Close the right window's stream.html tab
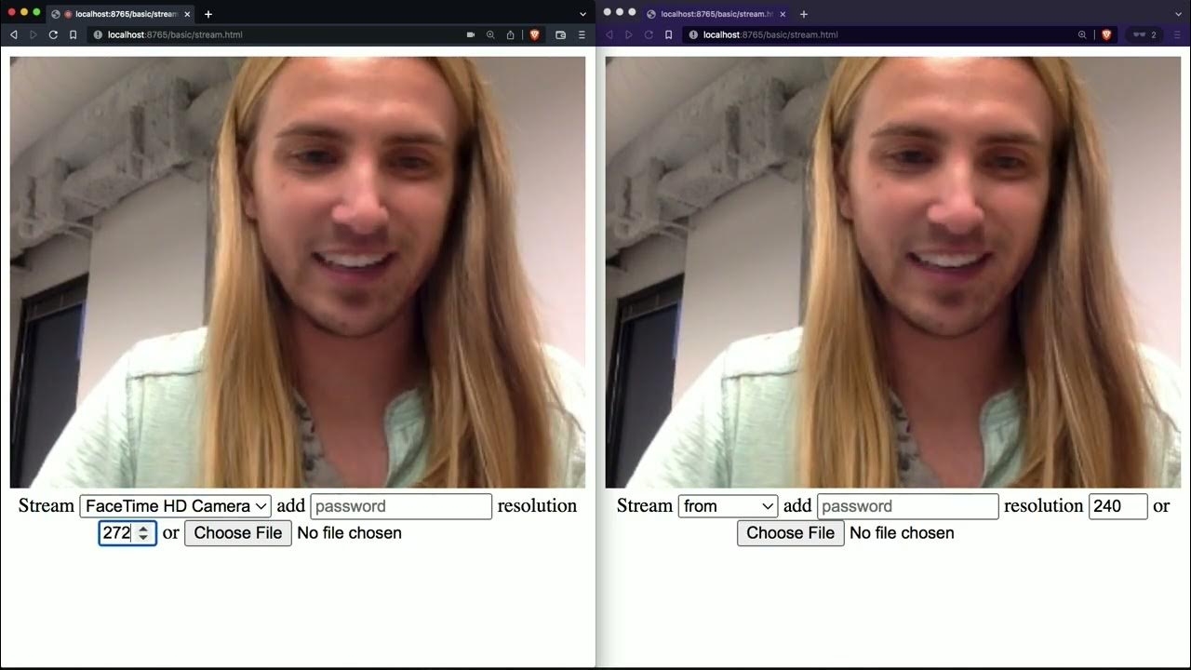Image resolution: width=1191 pixels, height=670 pixels. click(x=783, y=14)
